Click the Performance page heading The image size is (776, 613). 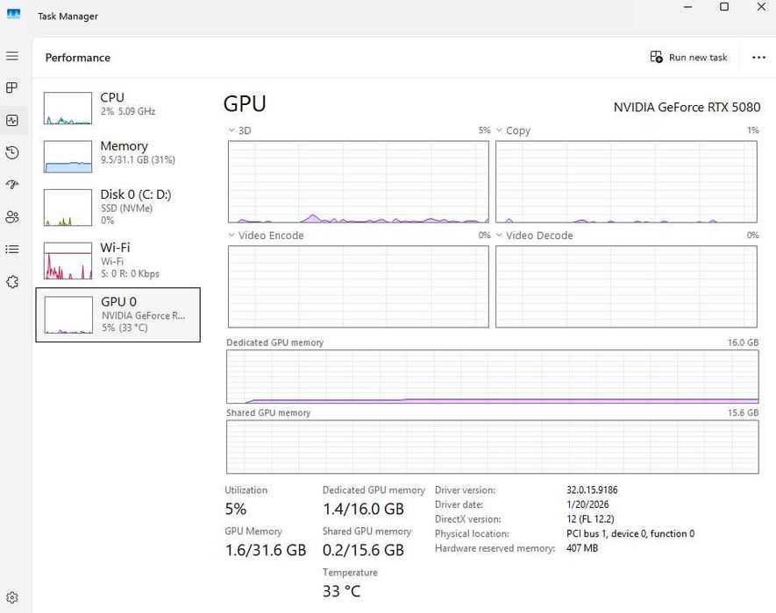pos(78,57)
